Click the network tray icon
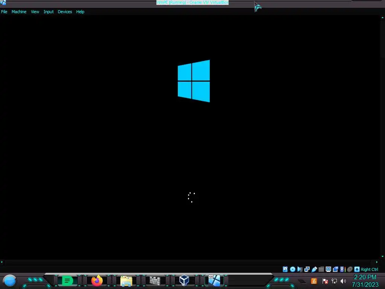385x289 pixels. [x=334, y=281]
